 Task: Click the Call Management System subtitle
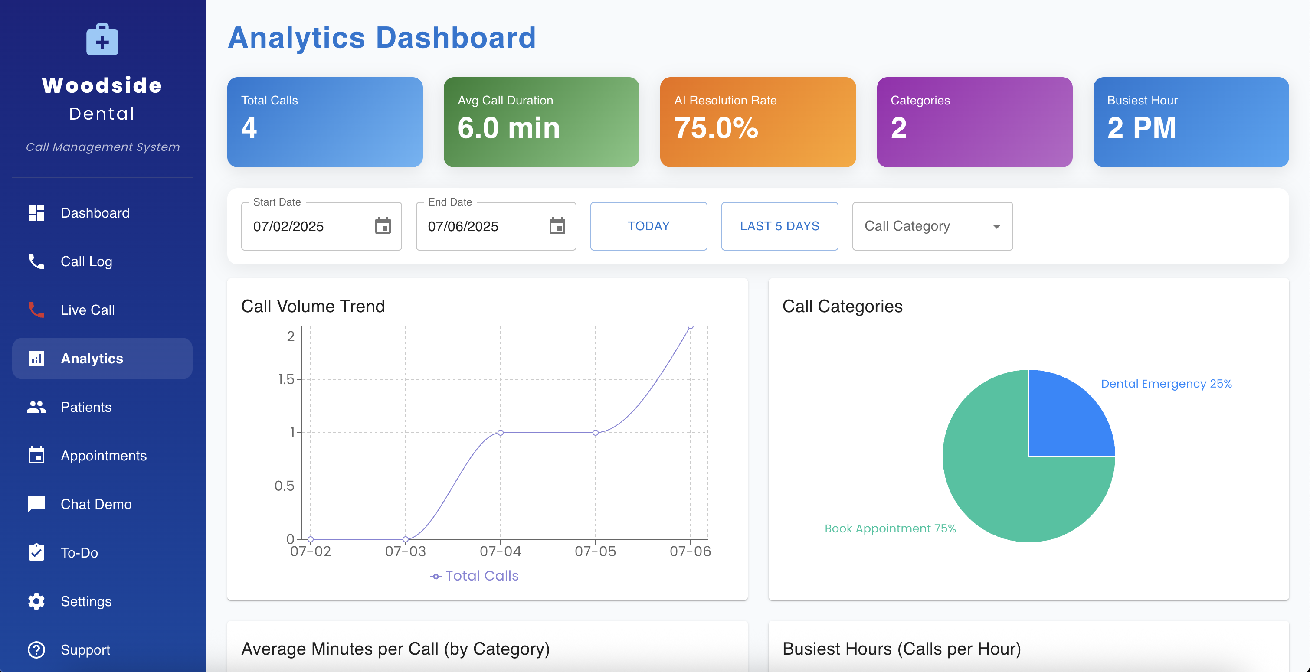point(103,147)
